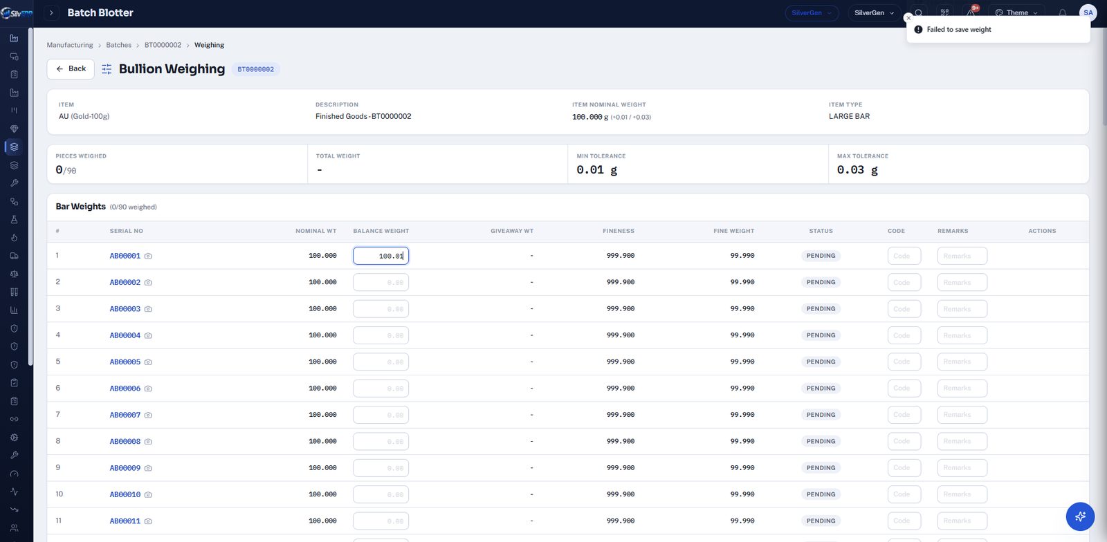Open the alerts icon with 9+ badge
Image resolution: width=1107 pixels, height=542 pixels.
(971, 12)
